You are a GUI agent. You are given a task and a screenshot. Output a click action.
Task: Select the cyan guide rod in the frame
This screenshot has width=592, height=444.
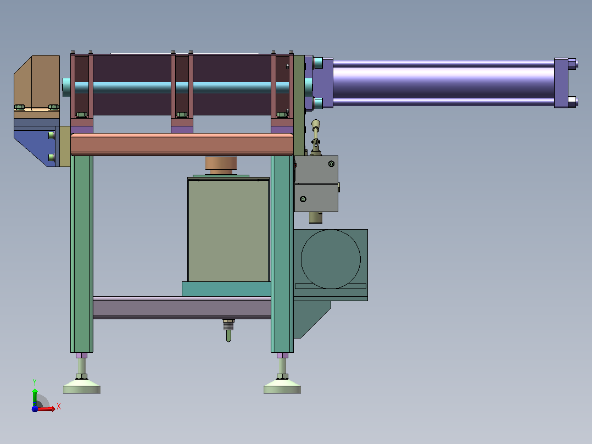pyautogui.click(x=182, y=88)
